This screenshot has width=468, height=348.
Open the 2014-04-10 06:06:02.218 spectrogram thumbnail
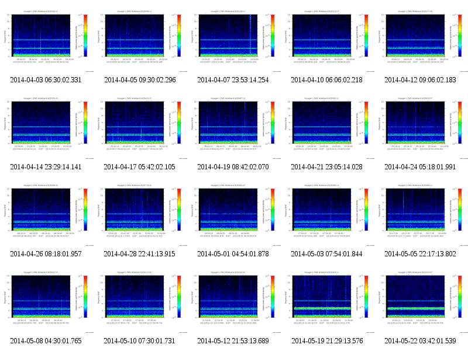tap(328, 39)
